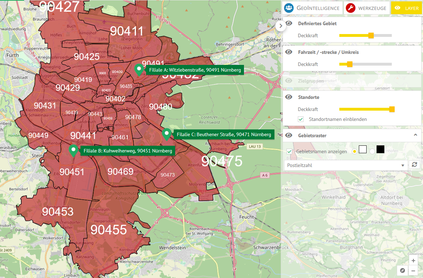Click the 90441 postal code area label
The image size is (423, 278).
point(83,135)
